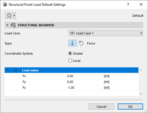Open the Favorites star button
The height and width of the screenshot is (113, 148).
pyautogui.click(x=10, y=15)
